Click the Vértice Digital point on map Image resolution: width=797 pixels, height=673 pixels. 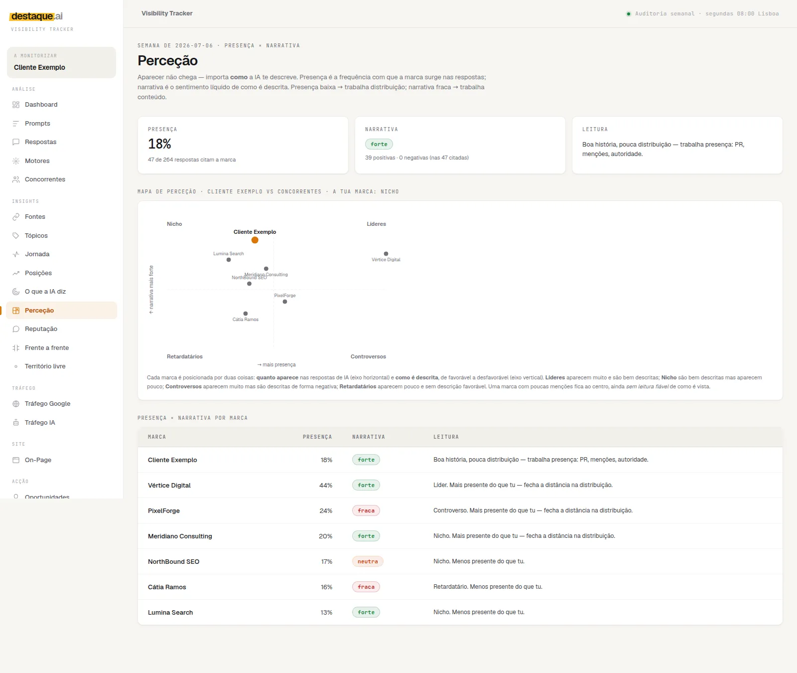pyautogui.click(x=386, y=254)
